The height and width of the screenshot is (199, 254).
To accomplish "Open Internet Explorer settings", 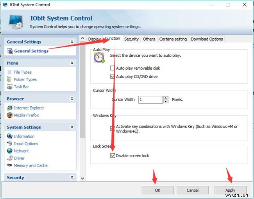I will point(29,108).
